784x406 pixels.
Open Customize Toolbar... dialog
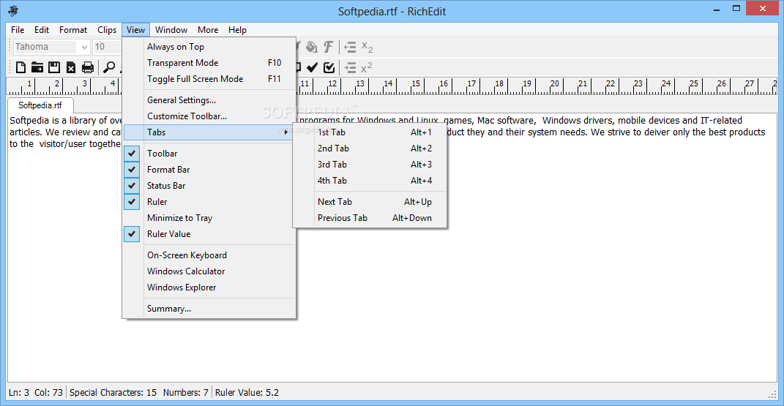(209, 116)
